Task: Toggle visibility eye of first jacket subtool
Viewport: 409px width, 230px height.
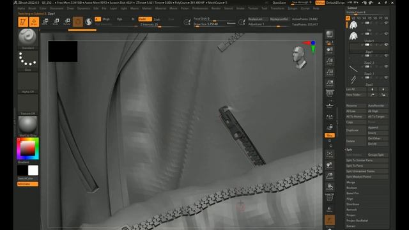Action: tap(386, 23)
